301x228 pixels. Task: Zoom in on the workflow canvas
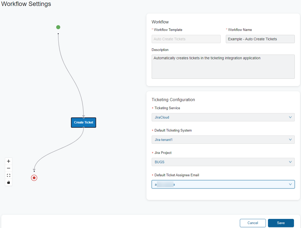click(9, 161)
